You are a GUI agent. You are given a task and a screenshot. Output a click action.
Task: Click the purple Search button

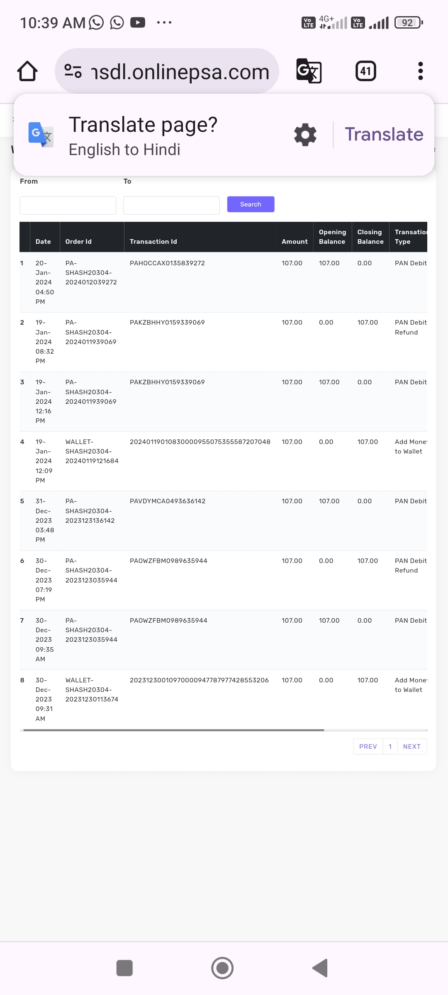[251, 204]
